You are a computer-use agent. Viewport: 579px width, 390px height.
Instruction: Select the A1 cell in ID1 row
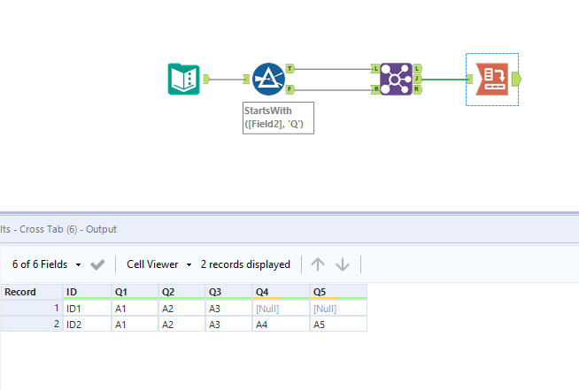tap(135, 309)
